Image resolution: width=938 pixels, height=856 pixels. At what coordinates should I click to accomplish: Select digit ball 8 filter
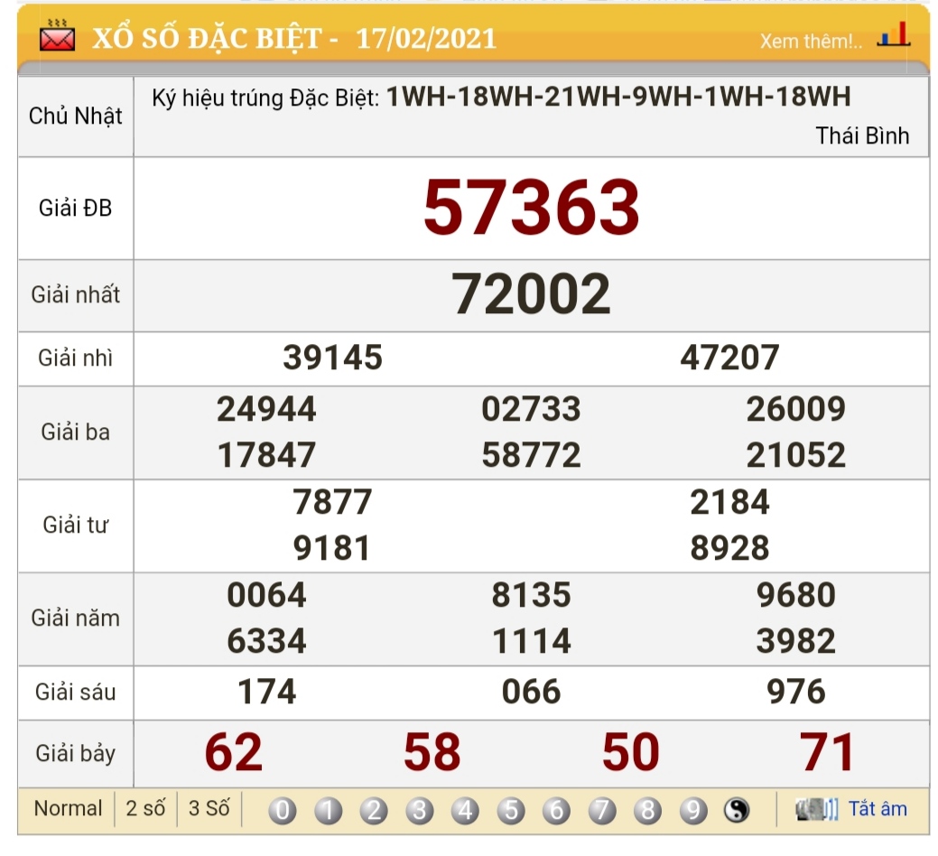coord(647,811)
